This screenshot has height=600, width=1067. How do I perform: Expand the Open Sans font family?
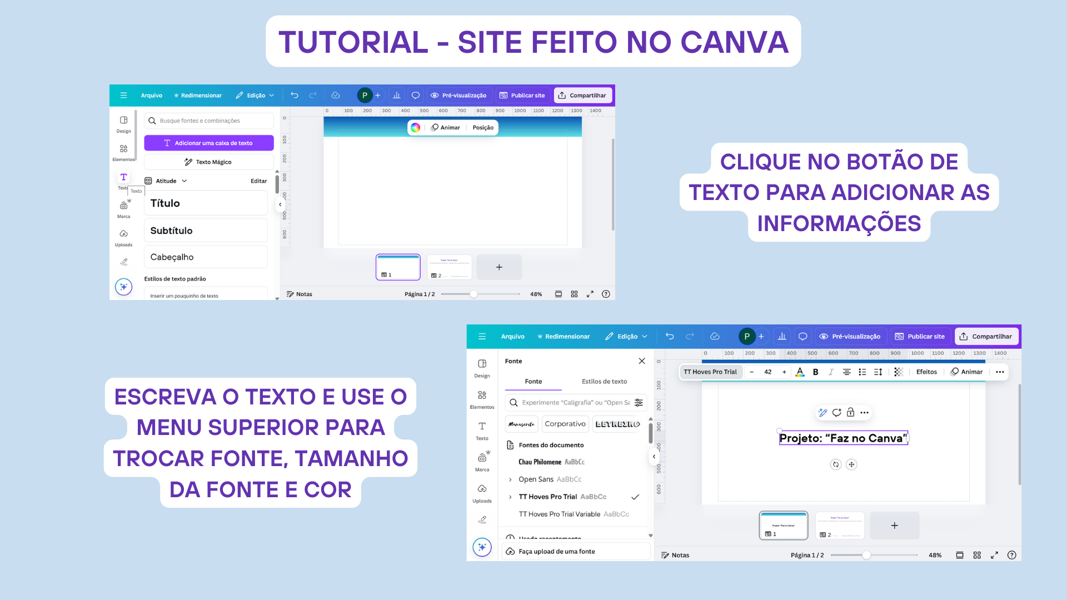[512, 479]
